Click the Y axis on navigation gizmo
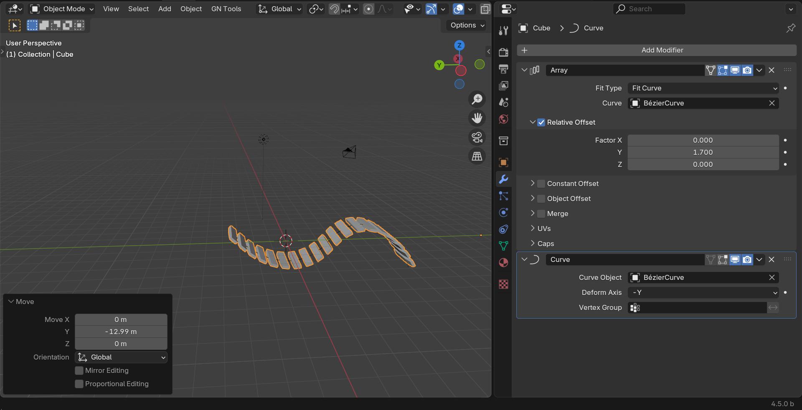This screenshot has height=410, width=802. click(439, 65)
